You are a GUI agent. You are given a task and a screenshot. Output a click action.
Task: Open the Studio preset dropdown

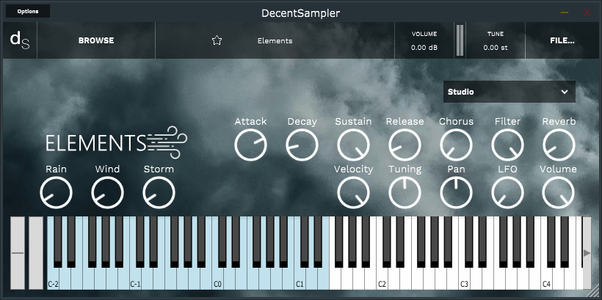coord(509,92)
